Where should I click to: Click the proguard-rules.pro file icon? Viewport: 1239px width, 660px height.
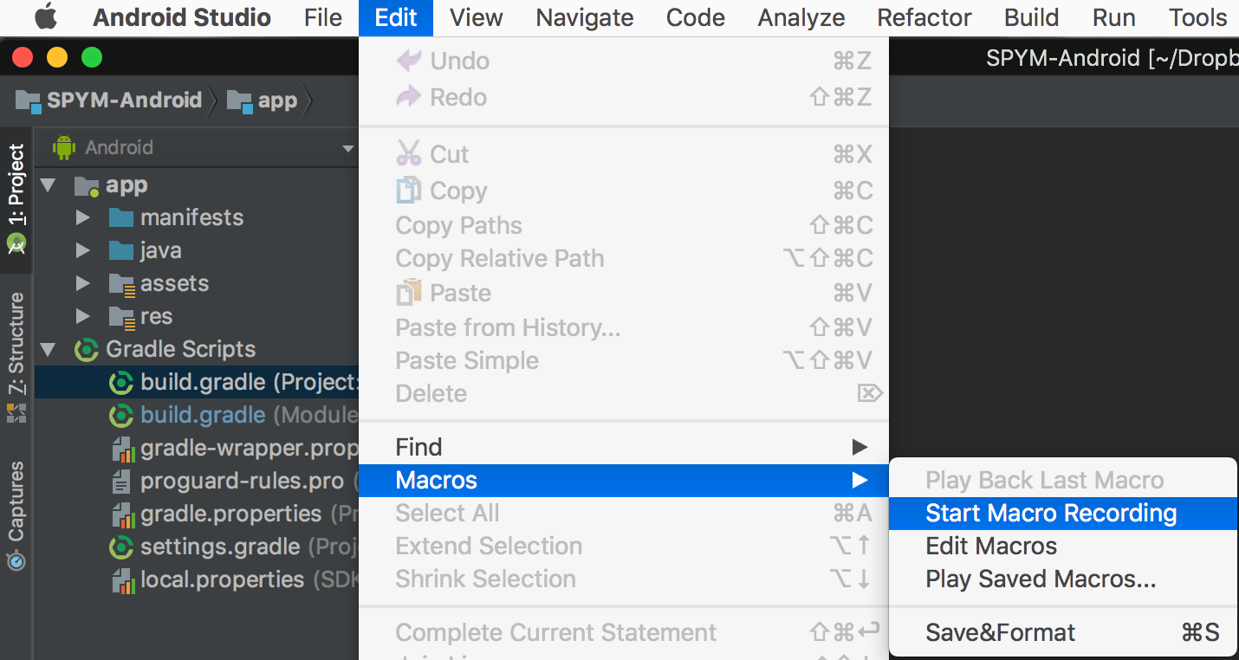[122, 482]
